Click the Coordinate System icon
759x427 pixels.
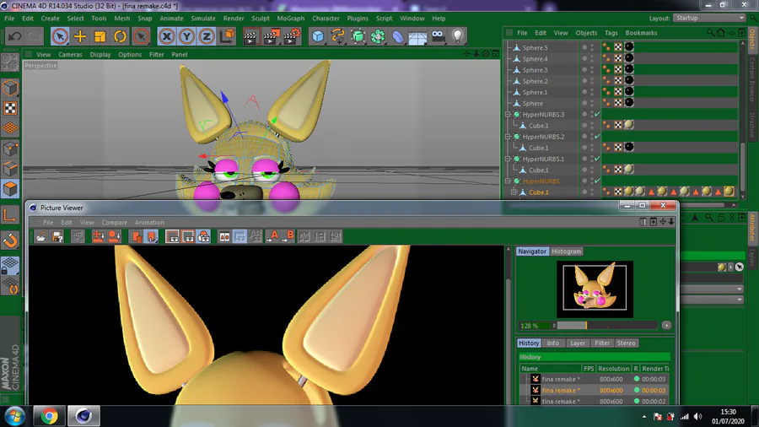tap(227, 36)
